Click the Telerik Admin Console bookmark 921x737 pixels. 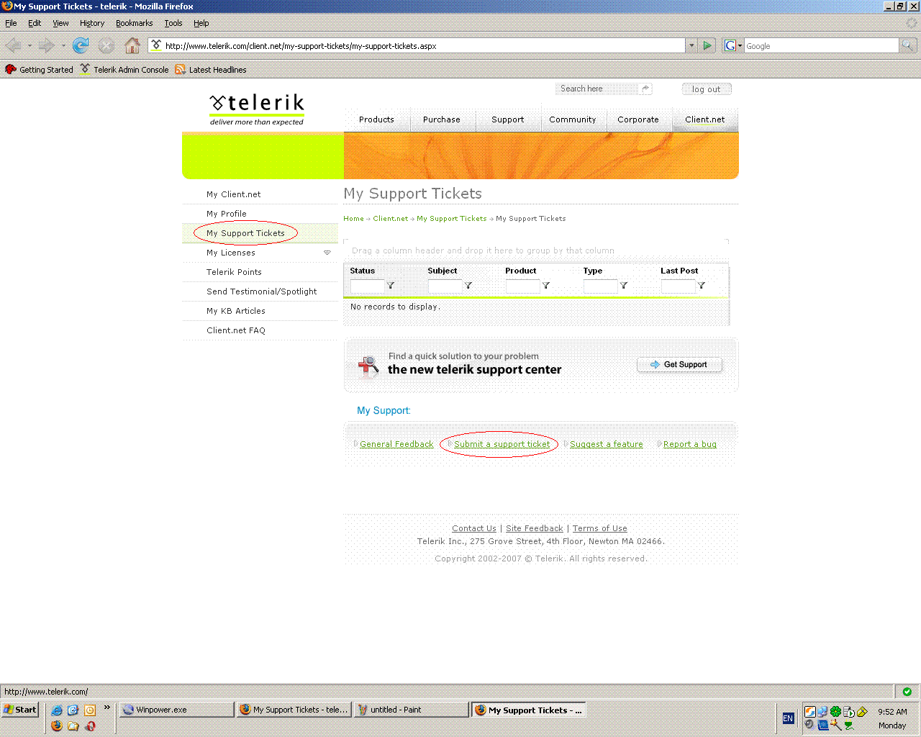coord(124,70)
